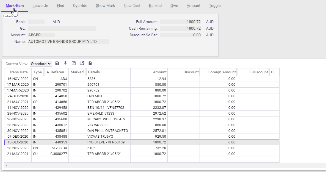This screenshot has height=172, width=326.
Task: Click the Cash Remaining field
Action: click(181, 29)
